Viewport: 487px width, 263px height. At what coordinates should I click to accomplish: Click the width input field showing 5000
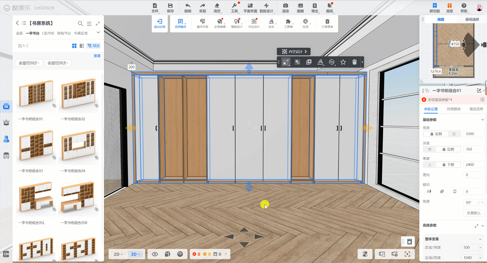pyautogui.click(x=473, y=134)
